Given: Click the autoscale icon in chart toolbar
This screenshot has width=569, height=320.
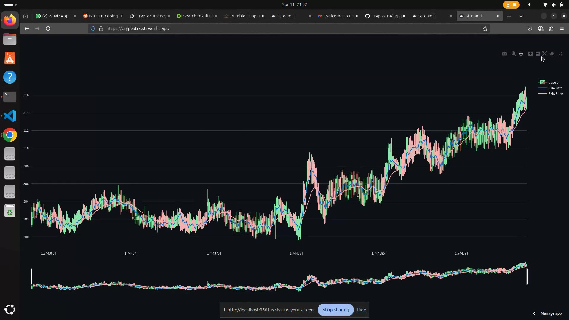Looking at the screenshot, I should pos(545,54).
